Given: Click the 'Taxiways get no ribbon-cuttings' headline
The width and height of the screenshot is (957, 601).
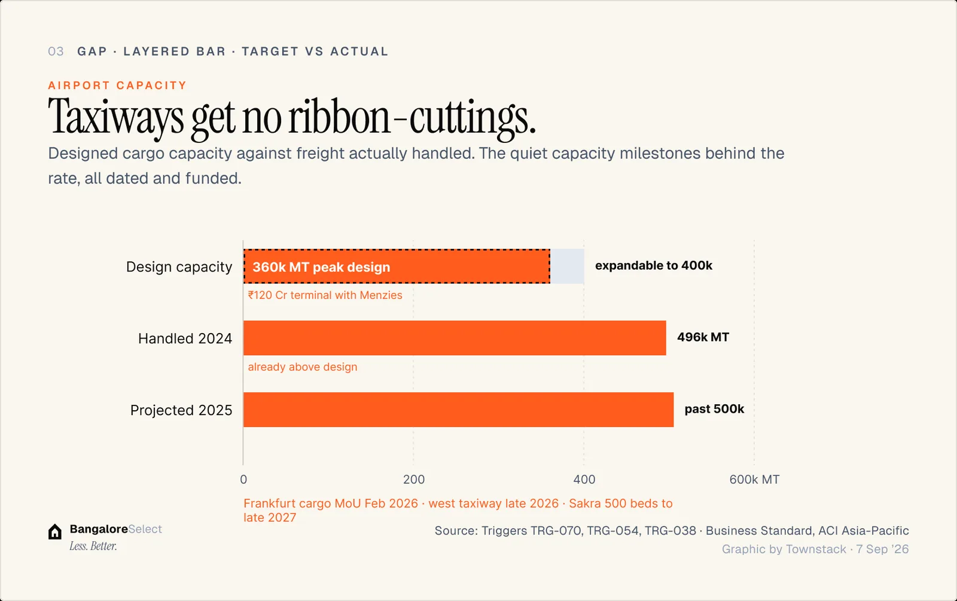Looking at the screenshot, I should coord(292,117).
